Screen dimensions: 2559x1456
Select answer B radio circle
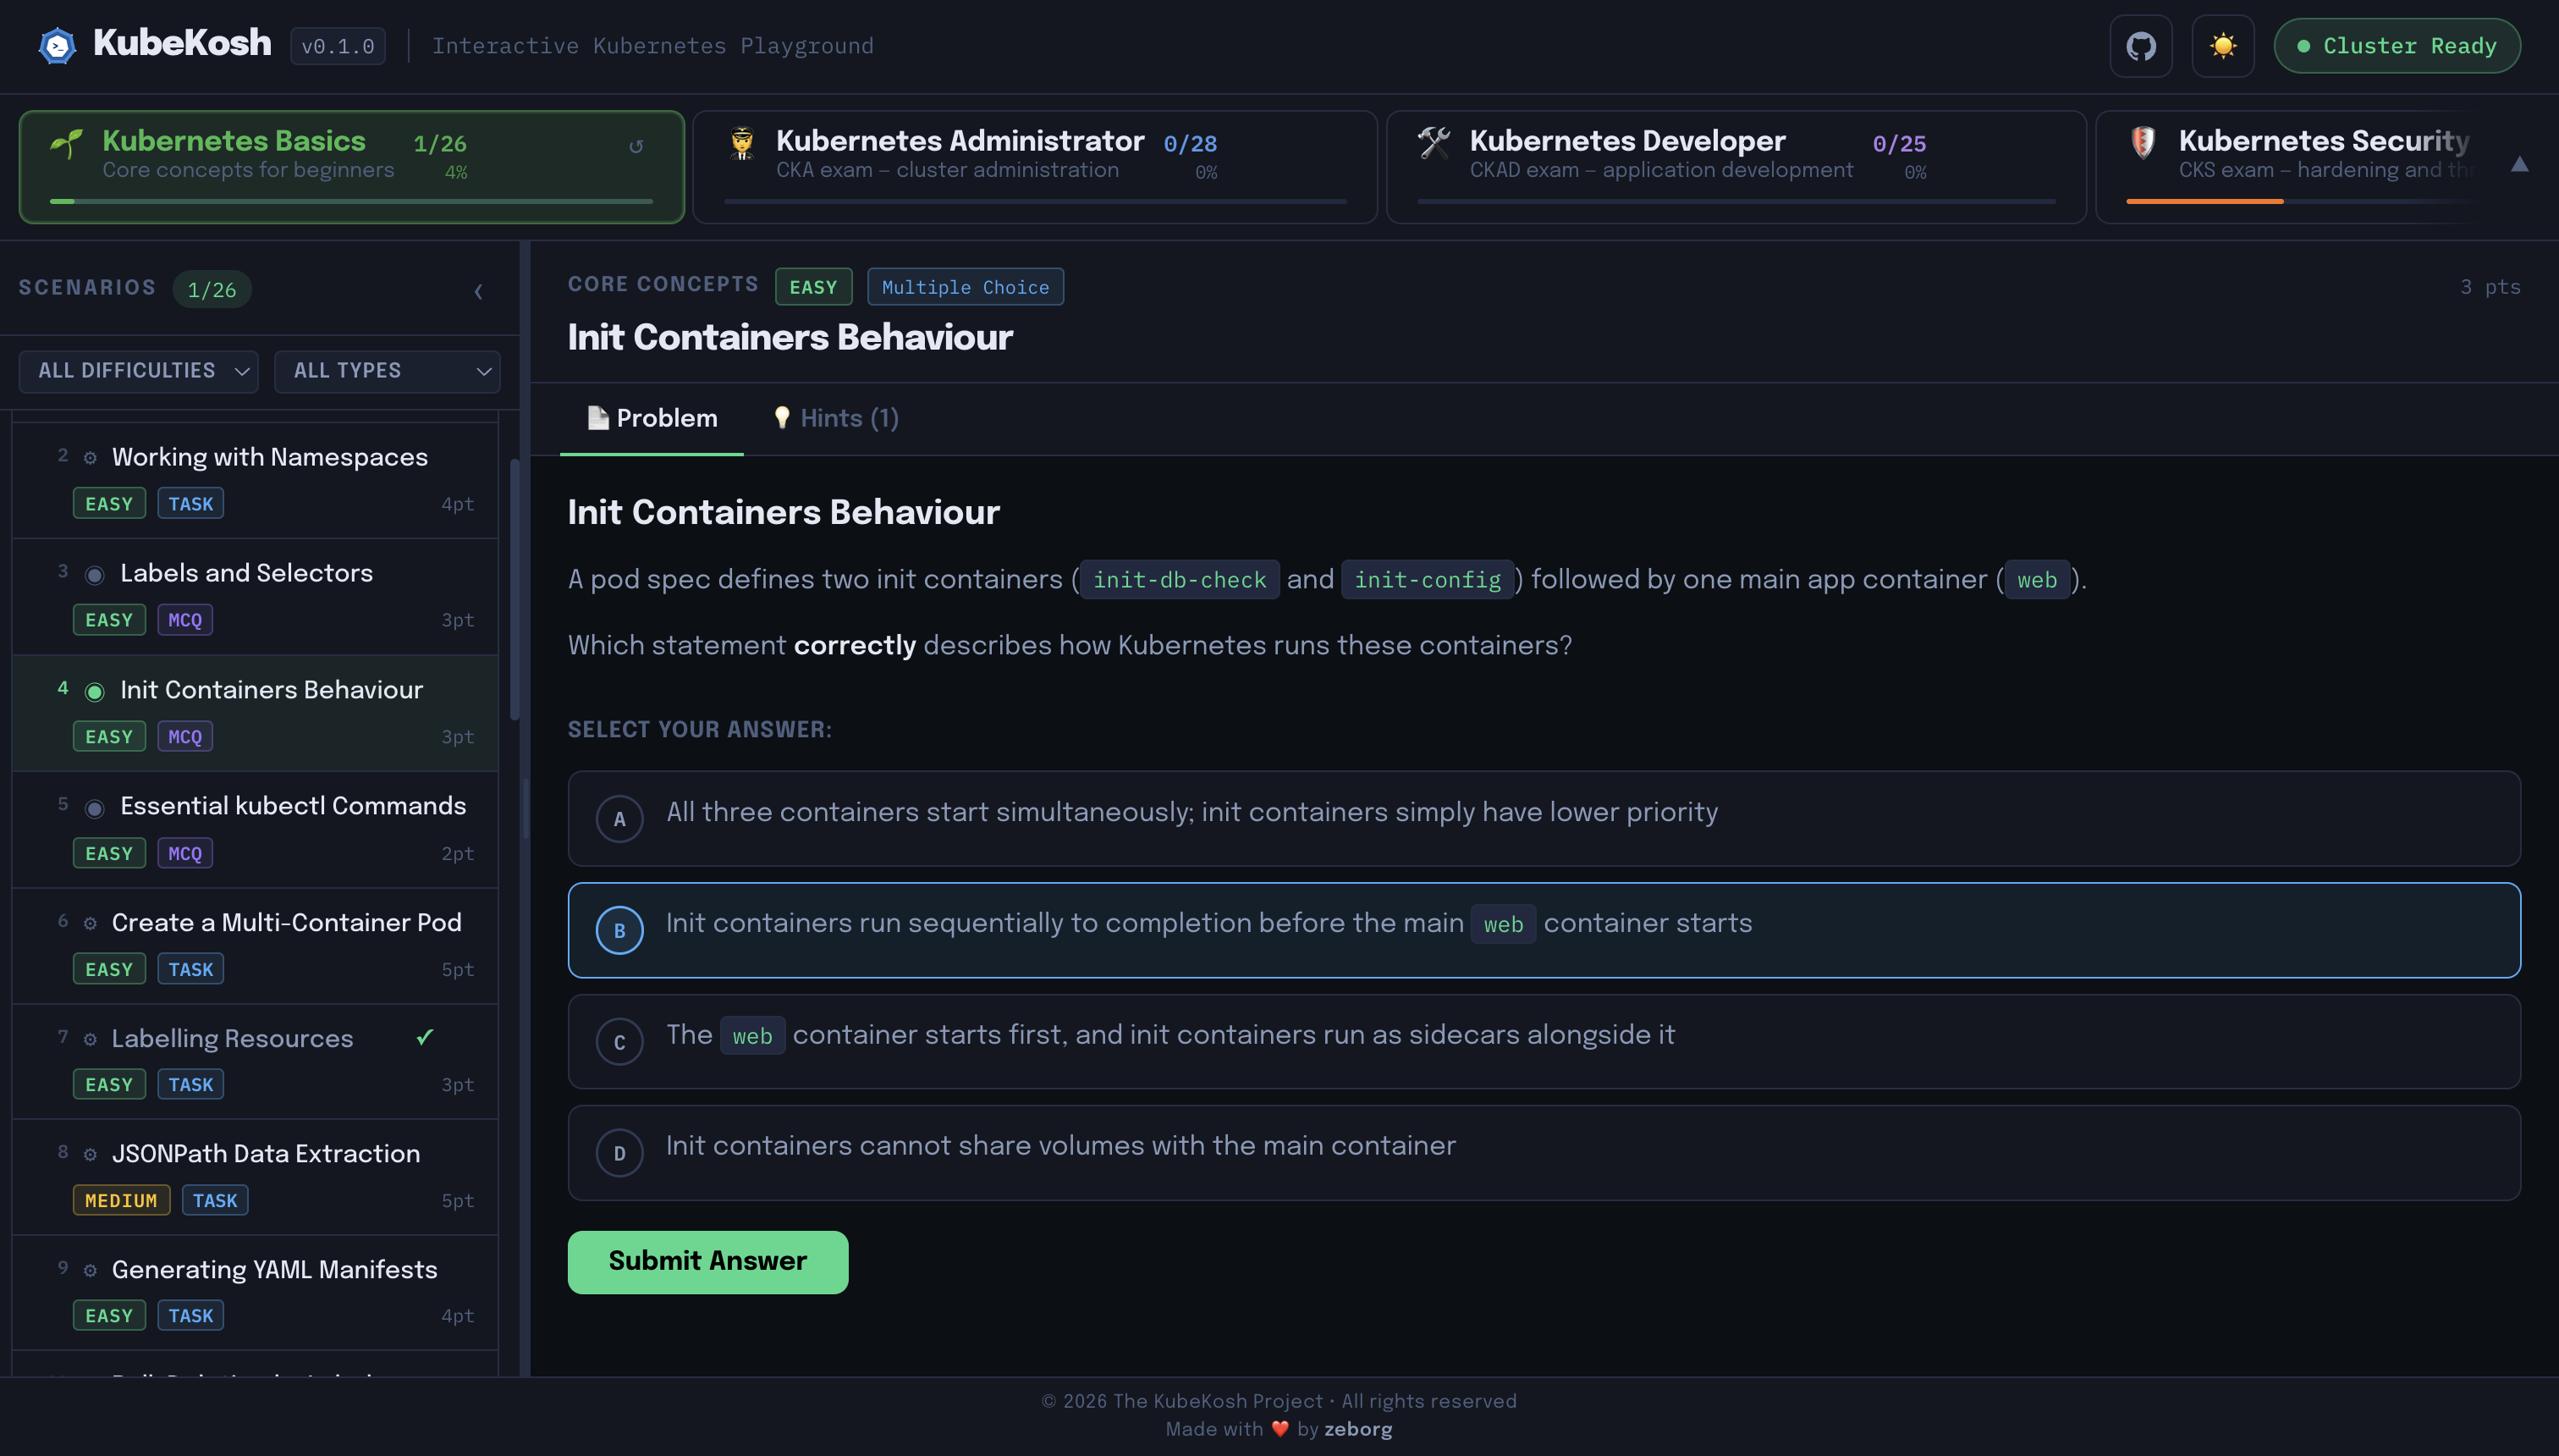click(619, 930)
